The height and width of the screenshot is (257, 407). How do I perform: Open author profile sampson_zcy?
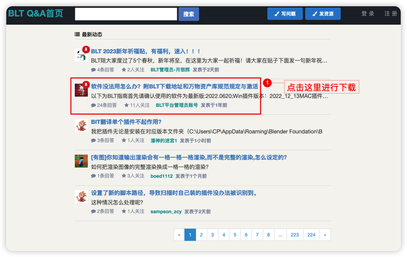point(166,212)
